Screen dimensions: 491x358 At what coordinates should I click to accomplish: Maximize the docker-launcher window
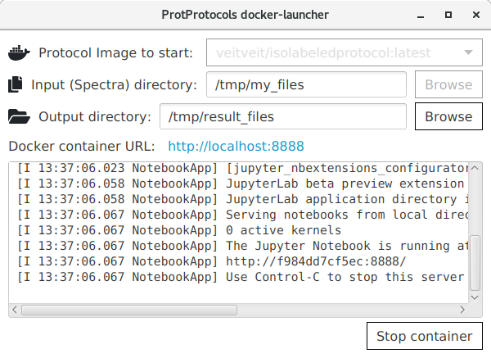[x=448, y=15]
